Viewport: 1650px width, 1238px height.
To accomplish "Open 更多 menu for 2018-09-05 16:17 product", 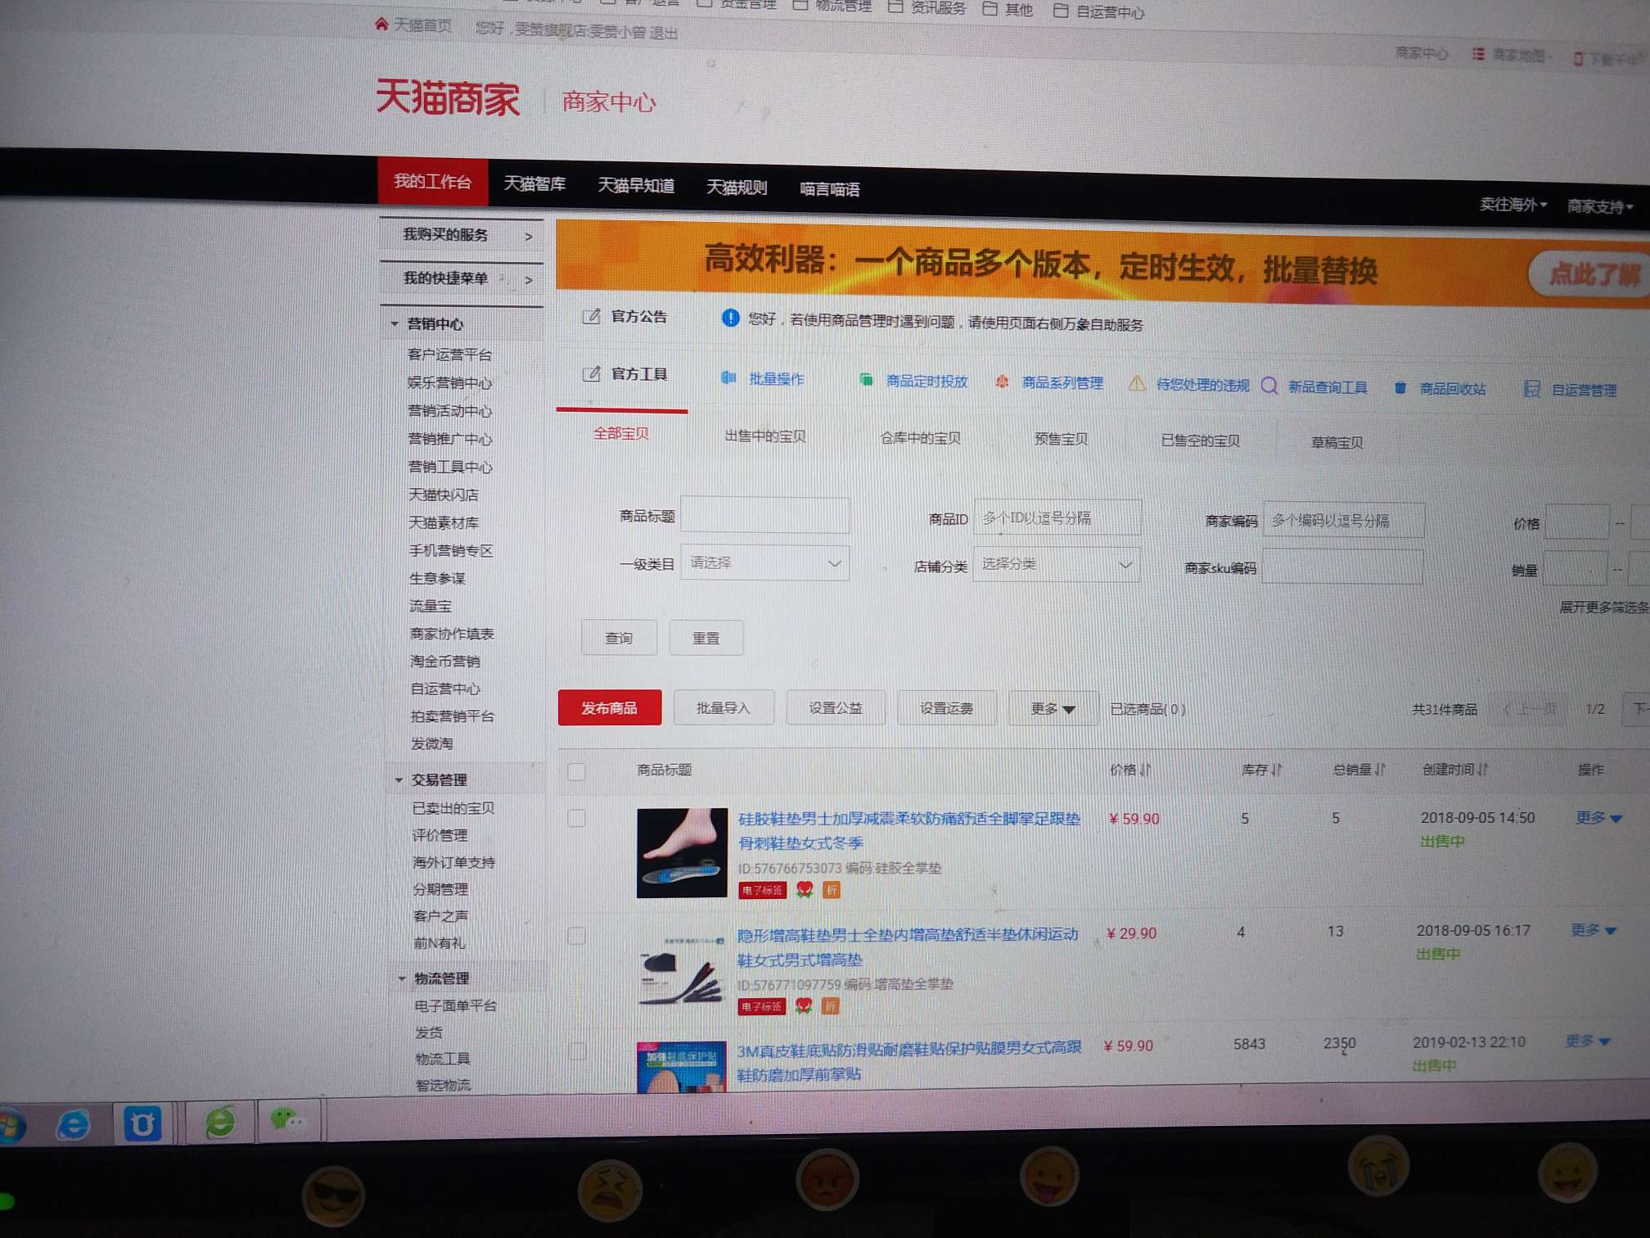I will click(x=1594, y=930).
